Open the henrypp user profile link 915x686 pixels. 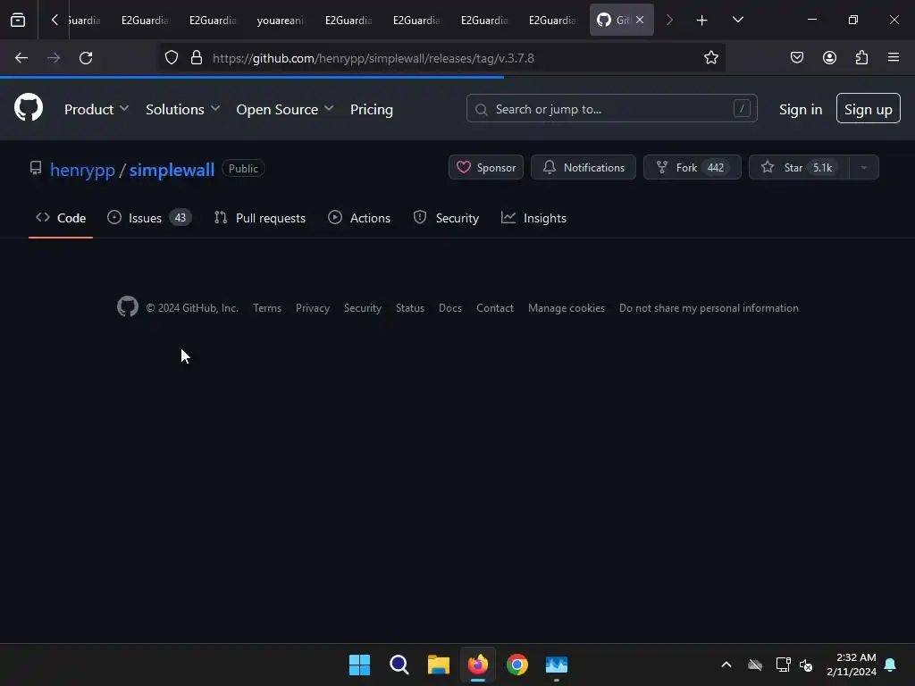coord(82,169)
